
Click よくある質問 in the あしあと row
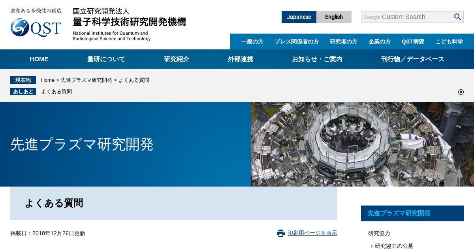[56, 92]
